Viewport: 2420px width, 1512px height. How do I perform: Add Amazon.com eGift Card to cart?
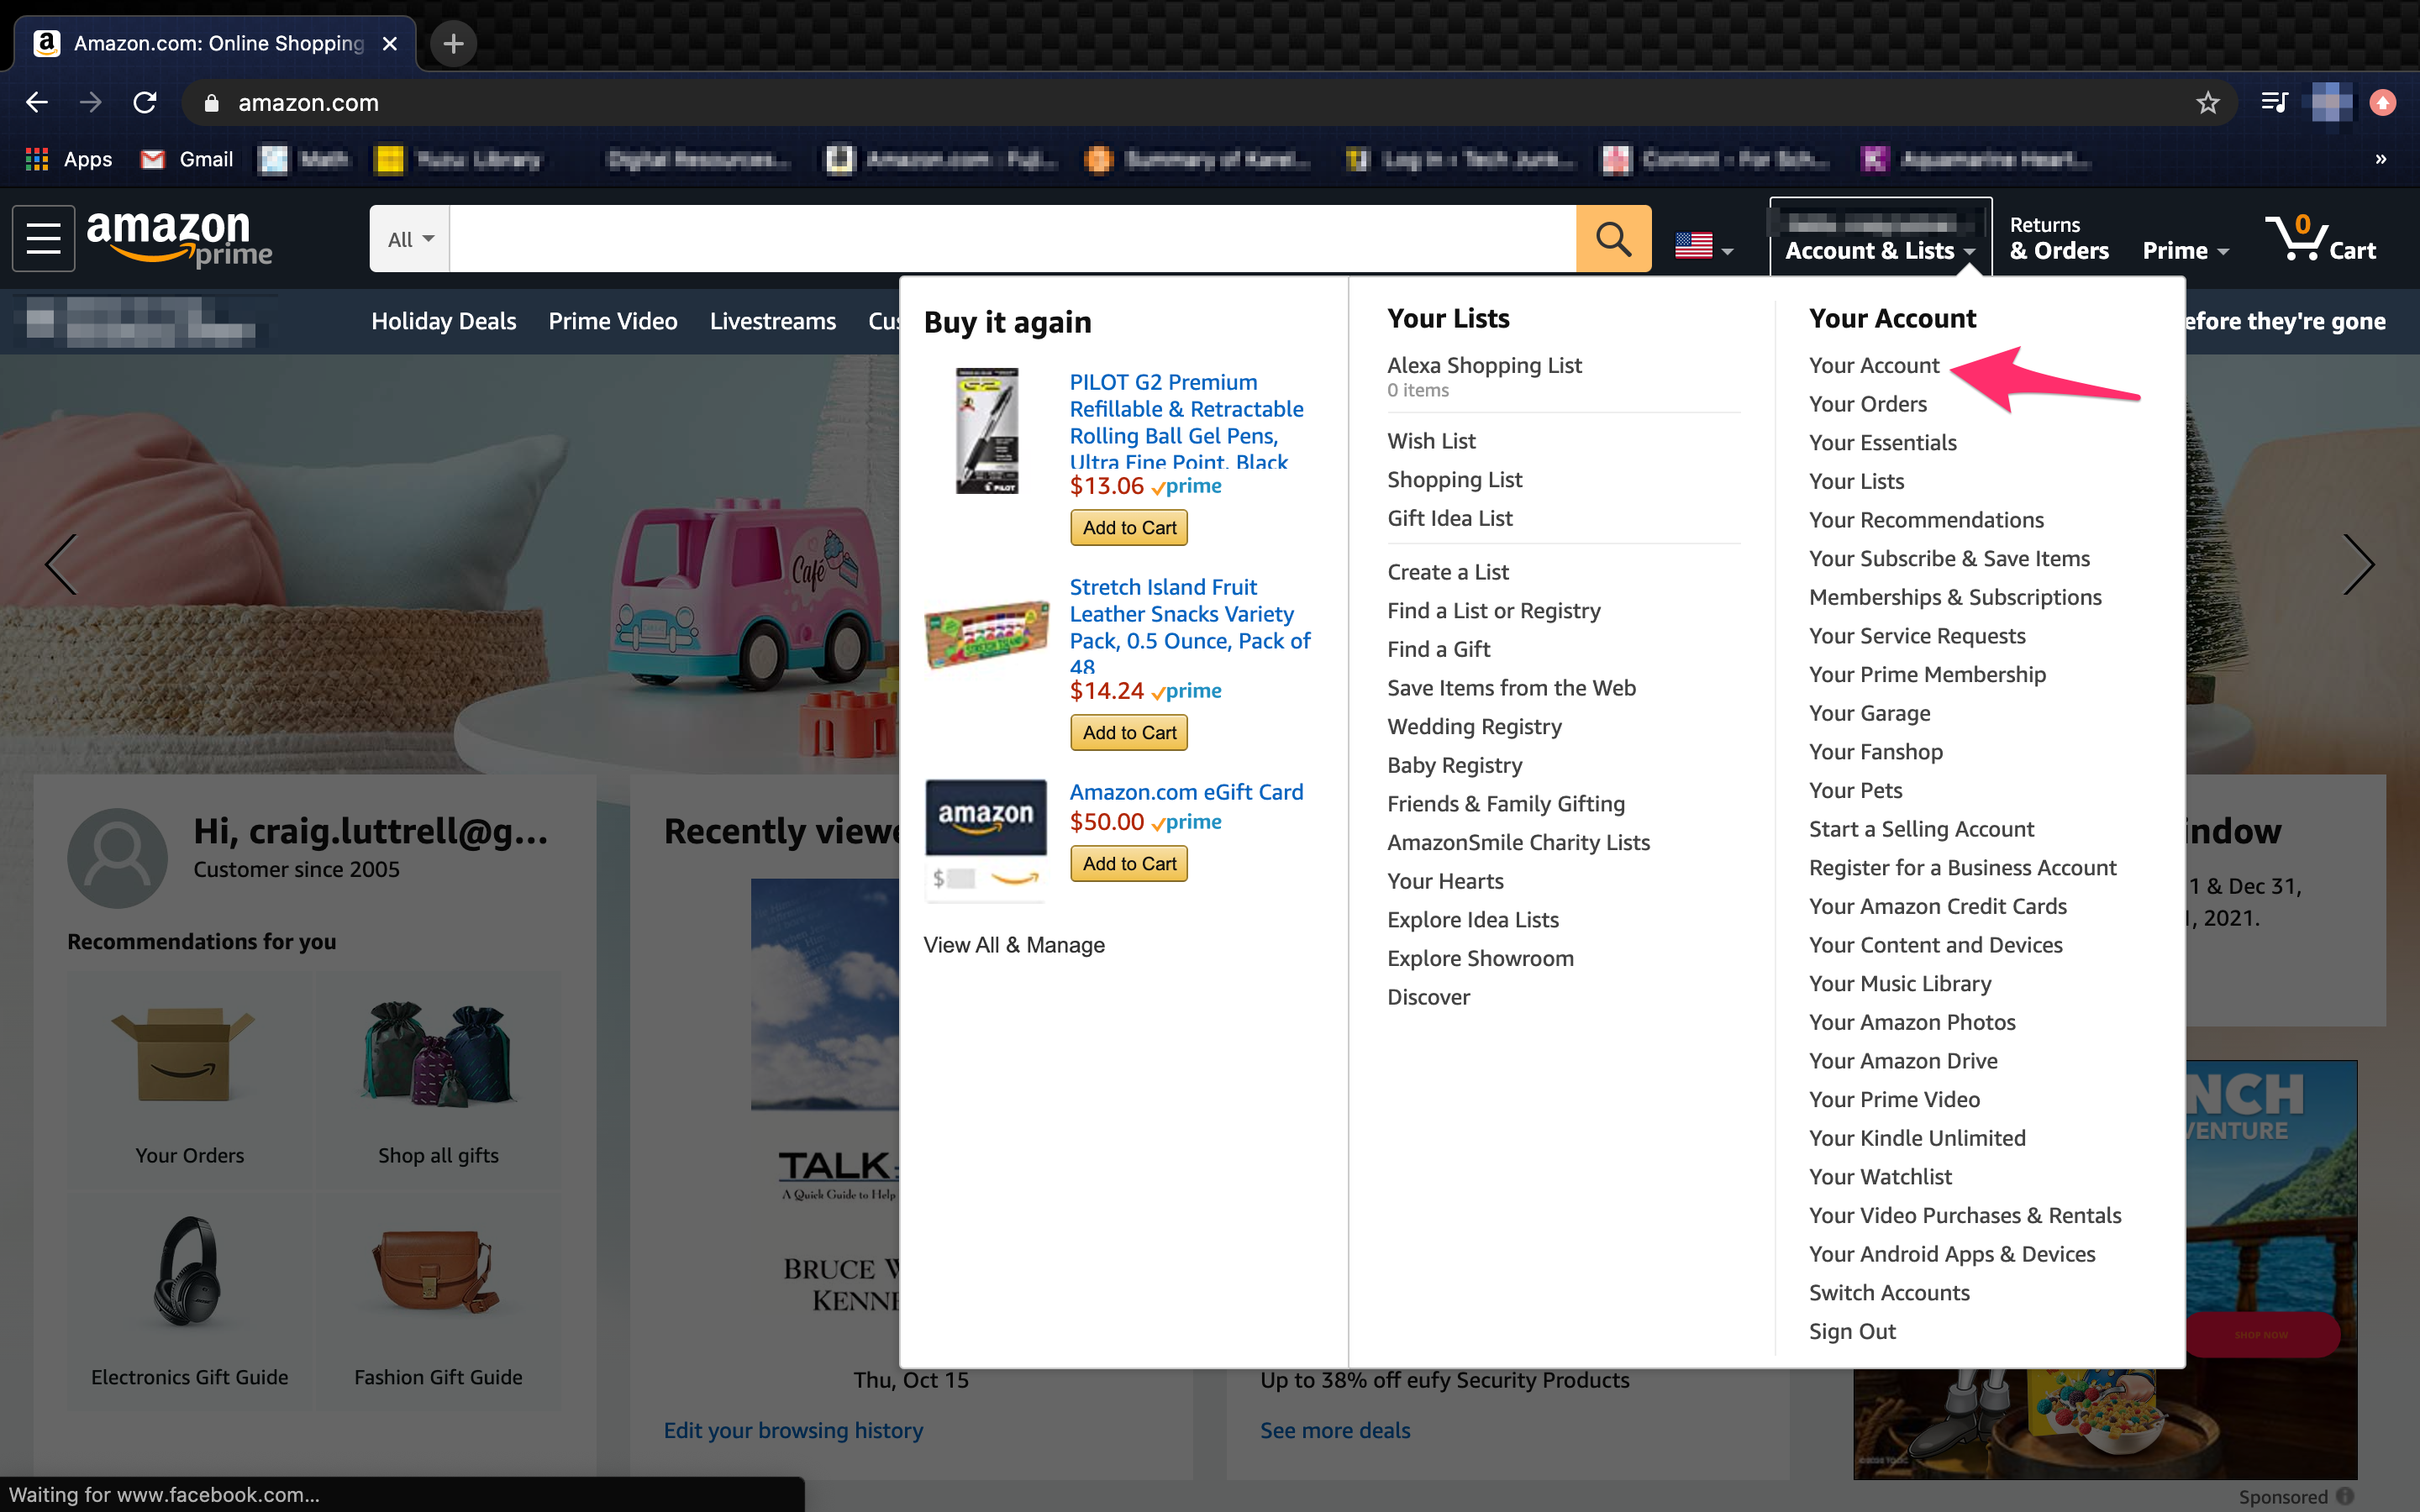[1129, 863]
